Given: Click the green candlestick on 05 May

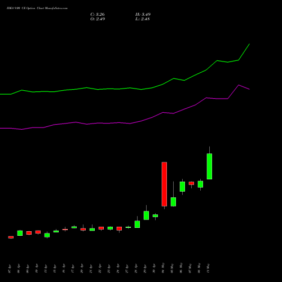Looking at the screenshot, I should click(x=173, y=202).
